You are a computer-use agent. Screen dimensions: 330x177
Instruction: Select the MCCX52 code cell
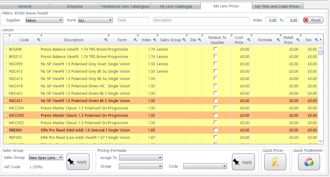tap(24, 123)
